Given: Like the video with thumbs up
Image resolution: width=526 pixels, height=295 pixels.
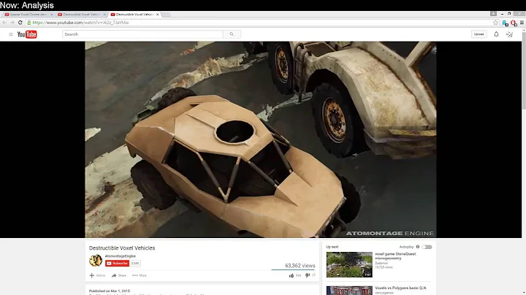Looking at the screenshot, I should point(291,275).
